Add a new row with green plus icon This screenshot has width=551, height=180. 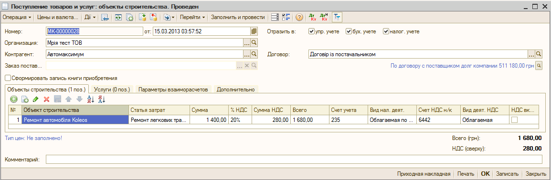[x=13, y=99]
